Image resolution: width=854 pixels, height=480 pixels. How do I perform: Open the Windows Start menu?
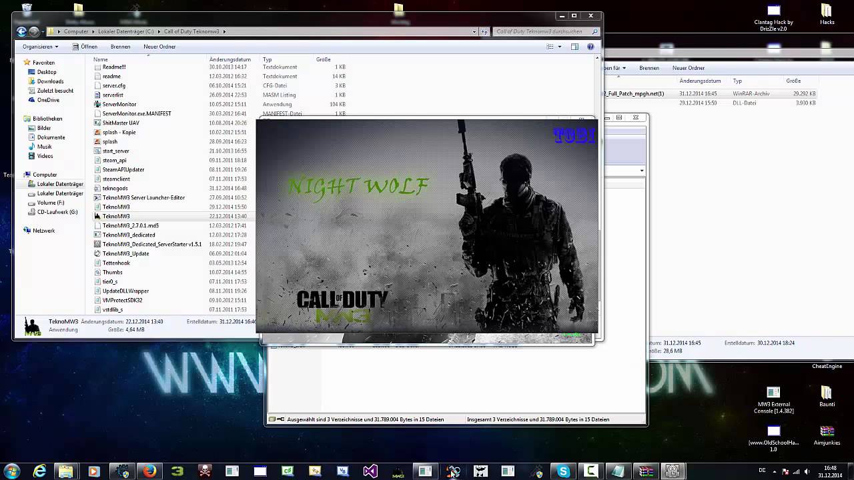tap(12, 471)
